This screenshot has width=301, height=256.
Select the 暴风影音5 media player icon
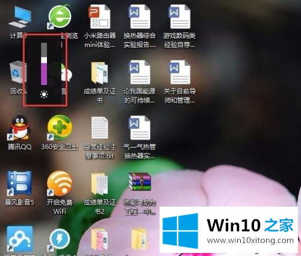pyautogui.click(x=19, y=183)
